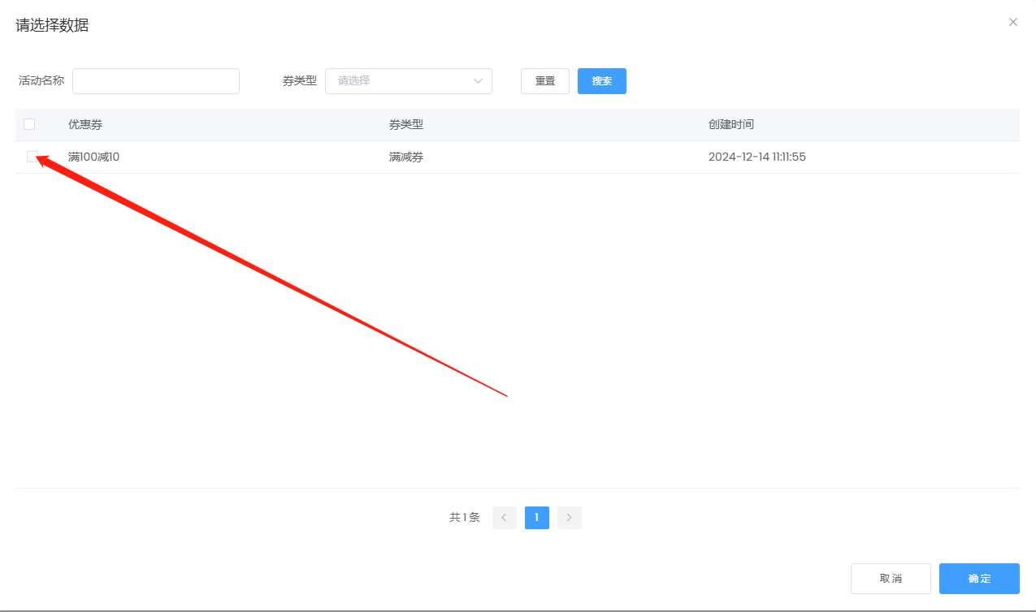The height and width of the screenshot is (612, 1036).
Task: Select the 满100减10 coupon name cell
Action: click(x=93, y=157)
